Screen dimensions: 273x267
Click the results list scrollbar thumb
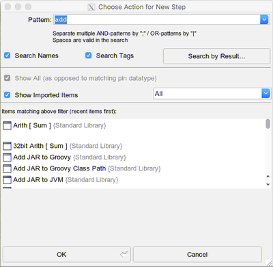coord(268,124)
